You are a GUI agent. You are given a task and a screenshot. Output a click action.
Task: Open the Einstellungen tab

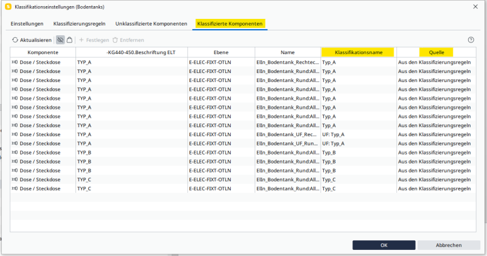click(x=27, y=24)
